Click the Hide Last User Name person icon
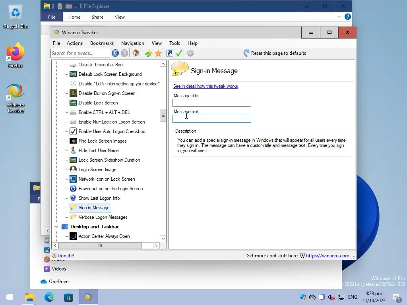 coord(73,151)
